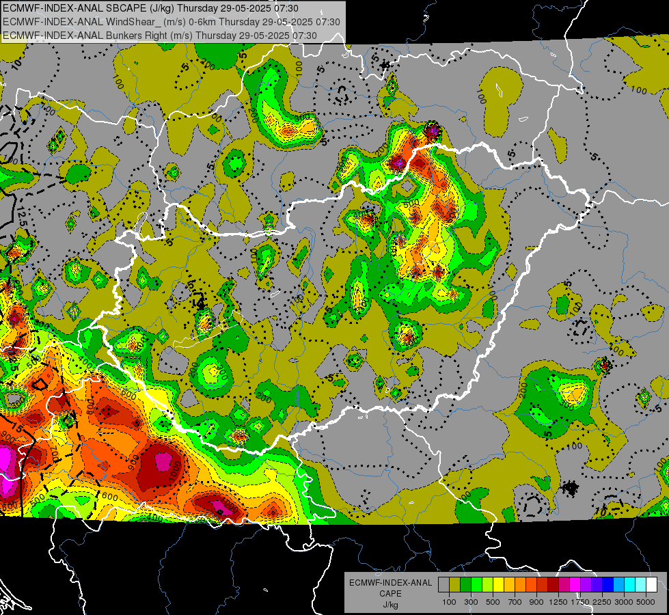This screenshot has height=615, width=669.
Task: Pick the deep blue legend swatch
Action: 607,585
